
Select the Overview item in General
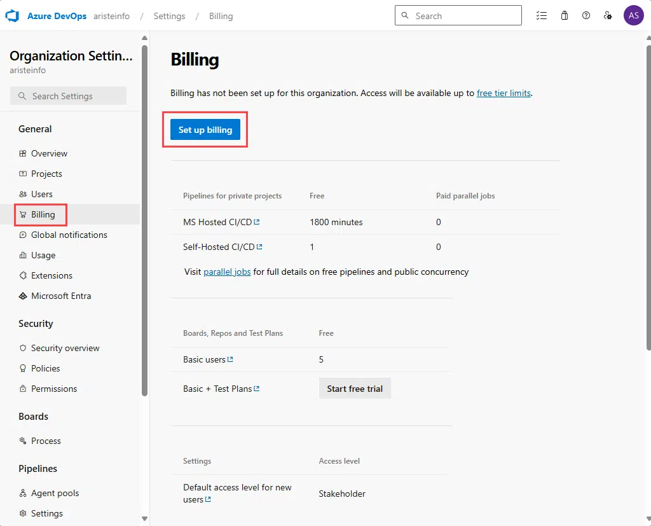[50, 153]
